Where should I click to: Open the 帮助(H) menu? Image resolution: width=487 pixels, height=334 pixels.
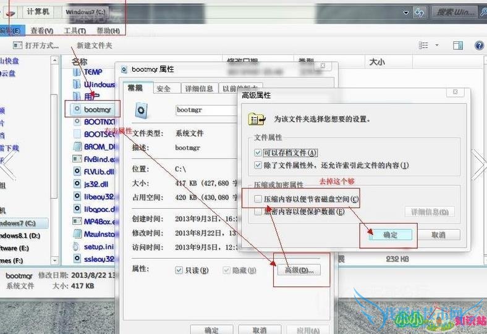108,31
